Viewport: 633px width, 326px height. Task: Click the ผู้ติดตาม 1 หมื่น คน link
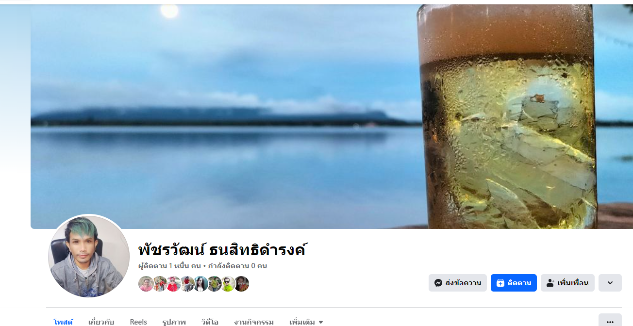(169, 266)
